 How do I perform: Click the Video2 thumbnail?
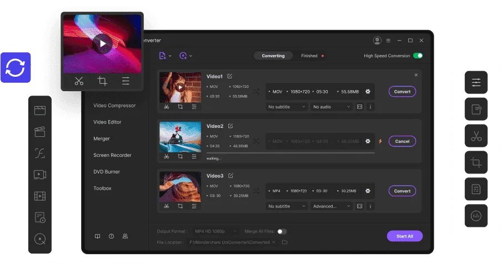tap(180, 137)
